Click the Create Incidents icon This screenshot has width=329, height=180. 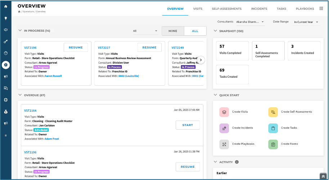coord(224,128)
